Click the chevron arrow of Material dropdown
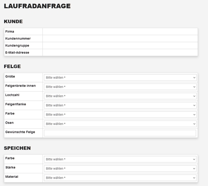208x186 pixels. pos(194,178)
